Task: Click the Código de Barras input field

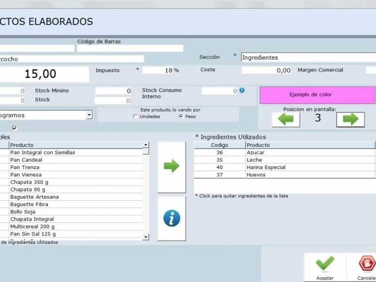Action: [x=130, y=48]
